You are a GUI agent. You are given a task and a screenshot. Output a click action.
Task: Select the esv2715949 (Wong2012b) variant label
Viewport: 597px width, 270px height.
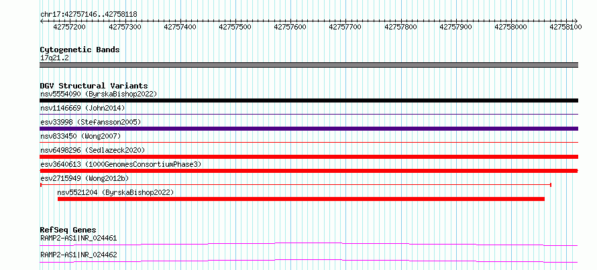tap(85, 178)
